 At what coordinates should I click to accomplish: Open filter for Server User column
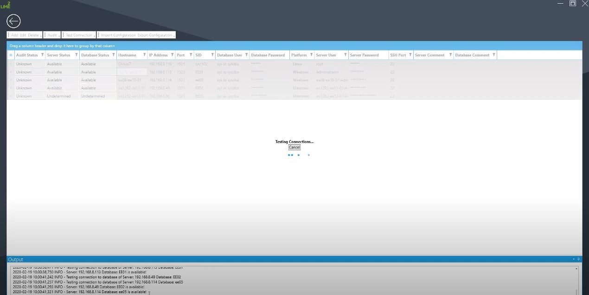pos(345,55)
